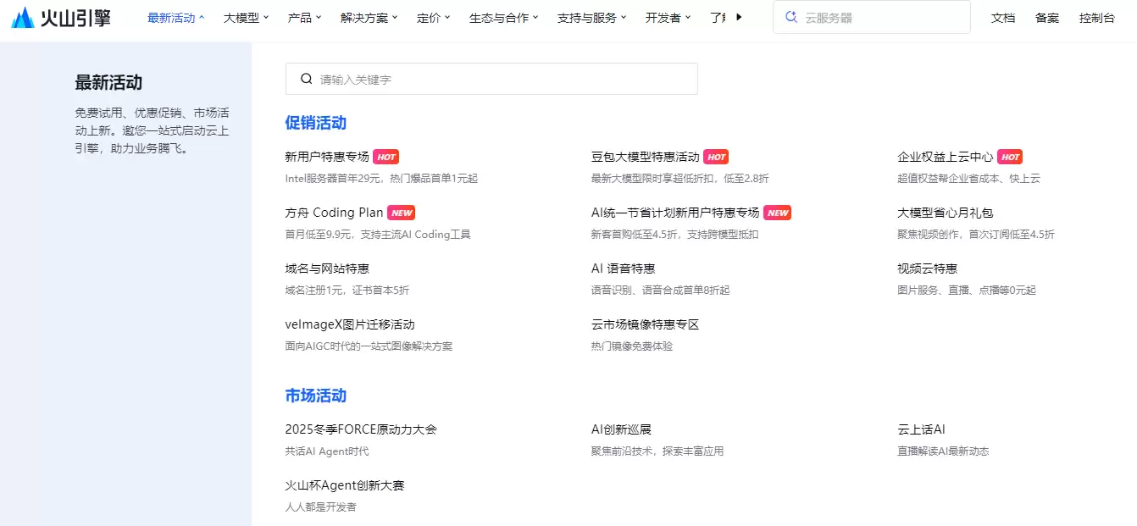Open the 开发者 menu
This screenshot has height=526, width=1137.
click(x=668, y=17)
